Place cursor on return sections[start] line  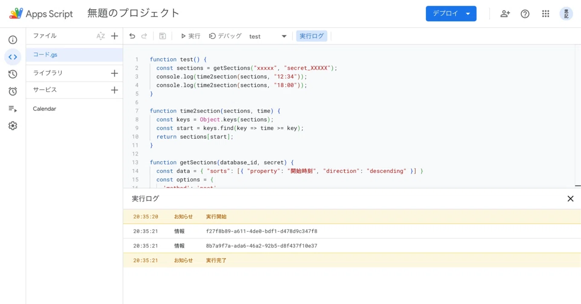(x=195, y=137)
